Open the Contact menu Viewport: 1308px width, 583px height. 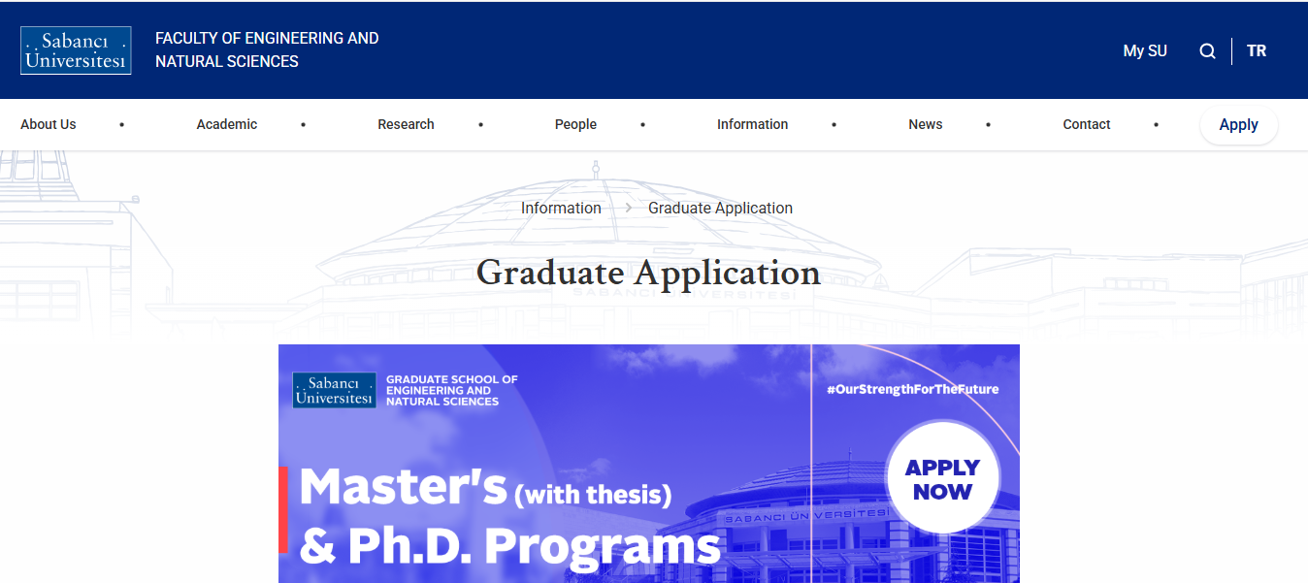(x=1087, y=124)
